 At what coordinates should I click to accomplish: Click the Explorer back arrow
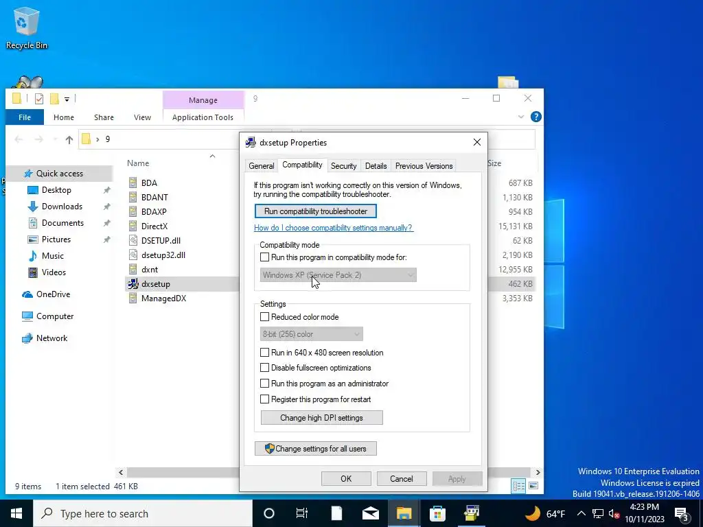click(x=19, y=140)
